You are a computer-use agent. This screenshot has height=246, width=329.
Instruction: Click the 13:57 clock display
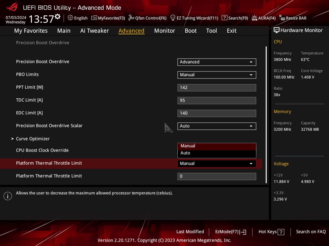click(x=41, y=19)
